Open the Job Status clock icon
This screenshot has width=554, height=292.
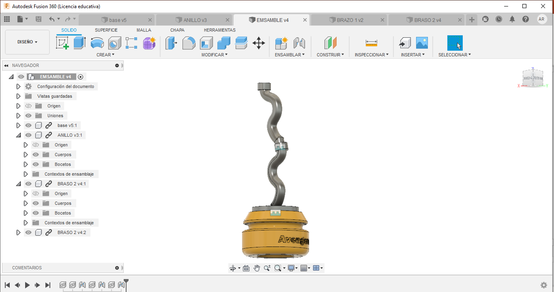pyautogui.click(x=499, y=19)
